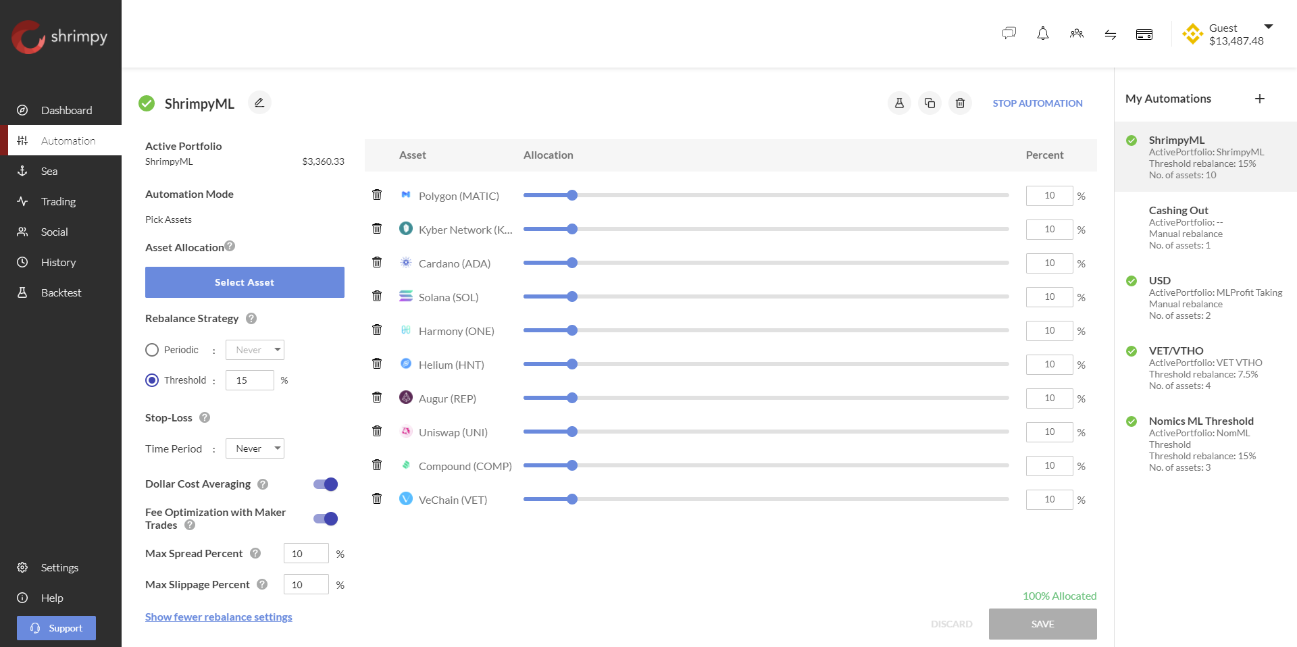Click the Select Asset button
This screenshot has width=1297, height=647.
pos(245,282)
